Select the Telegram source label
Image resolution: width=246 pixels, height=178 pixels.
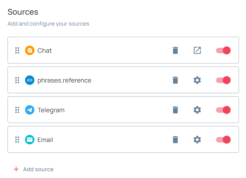(51, 110)
